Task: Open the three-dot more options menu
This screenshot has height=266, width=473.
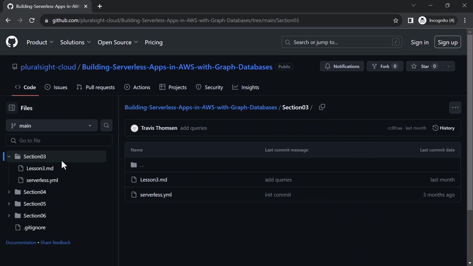Action: [x=455, y=108]
